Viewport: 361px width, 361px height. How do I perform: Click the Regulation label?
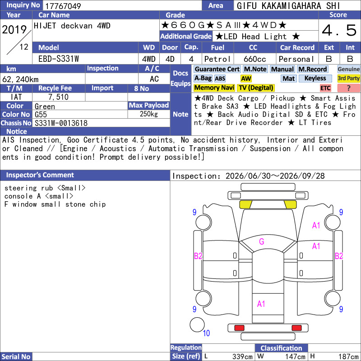(x=186, y=347)
